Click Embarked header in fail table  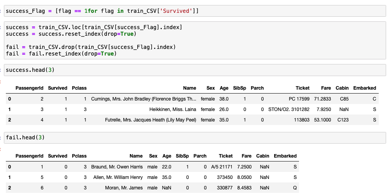coord(285,156)
